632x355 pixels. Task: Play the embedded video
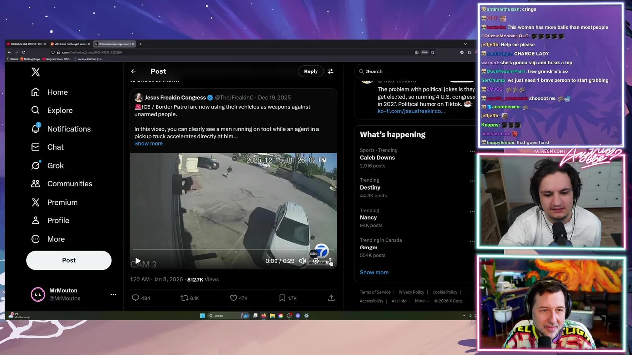pyautogui.click(x=138, y=261)
